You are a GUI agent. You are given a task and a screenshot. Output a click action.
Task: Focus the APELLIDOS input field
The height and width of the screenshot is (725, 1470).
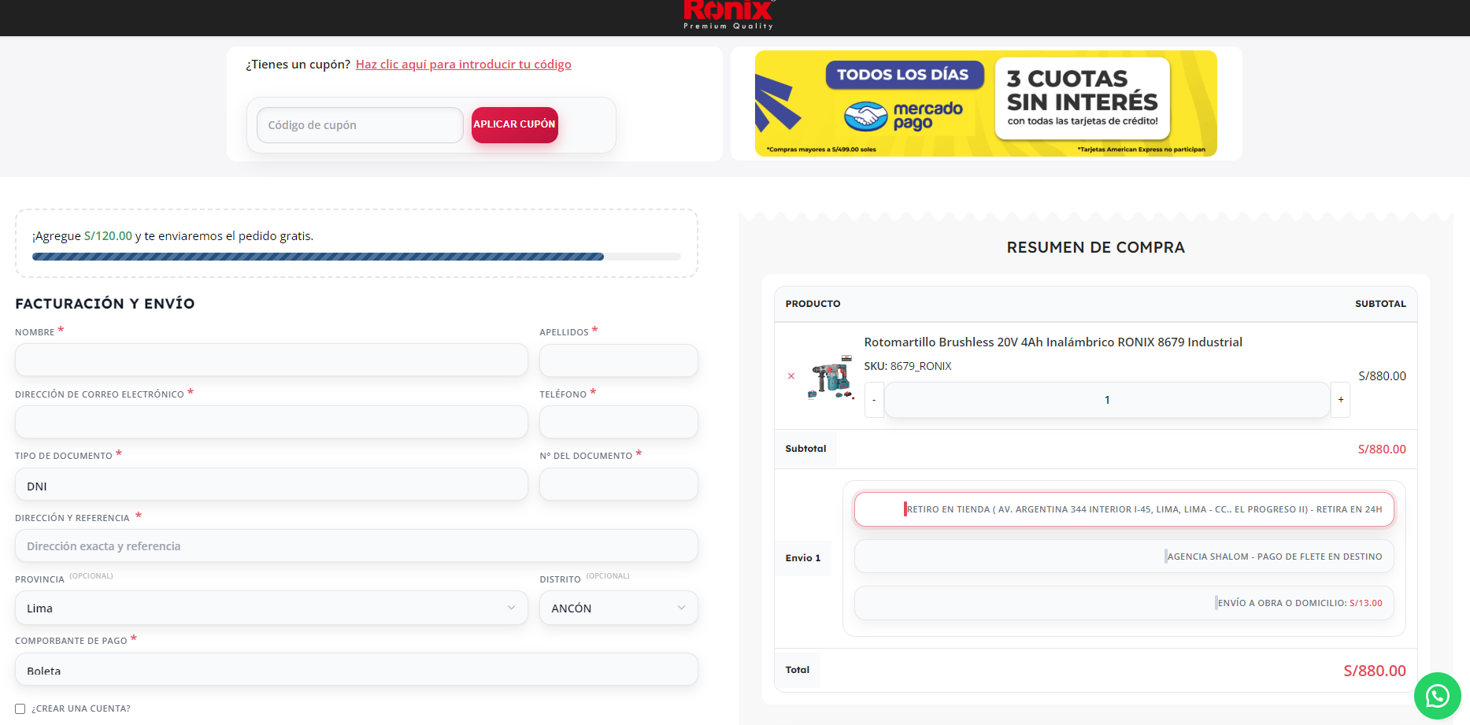tap(619, 360)
